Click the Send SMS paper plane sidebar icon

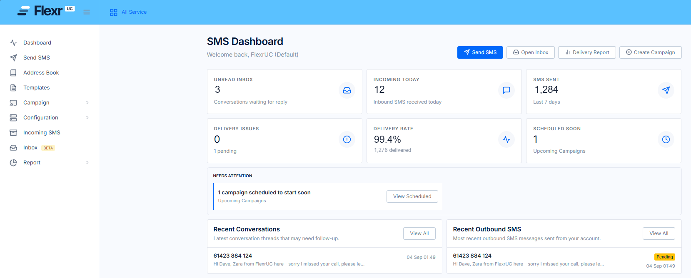click(13, 58)
